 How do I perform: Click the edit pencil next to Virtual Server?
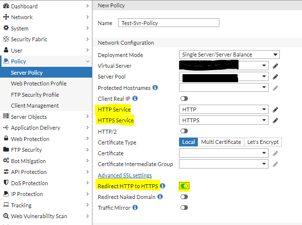(276, 65)
